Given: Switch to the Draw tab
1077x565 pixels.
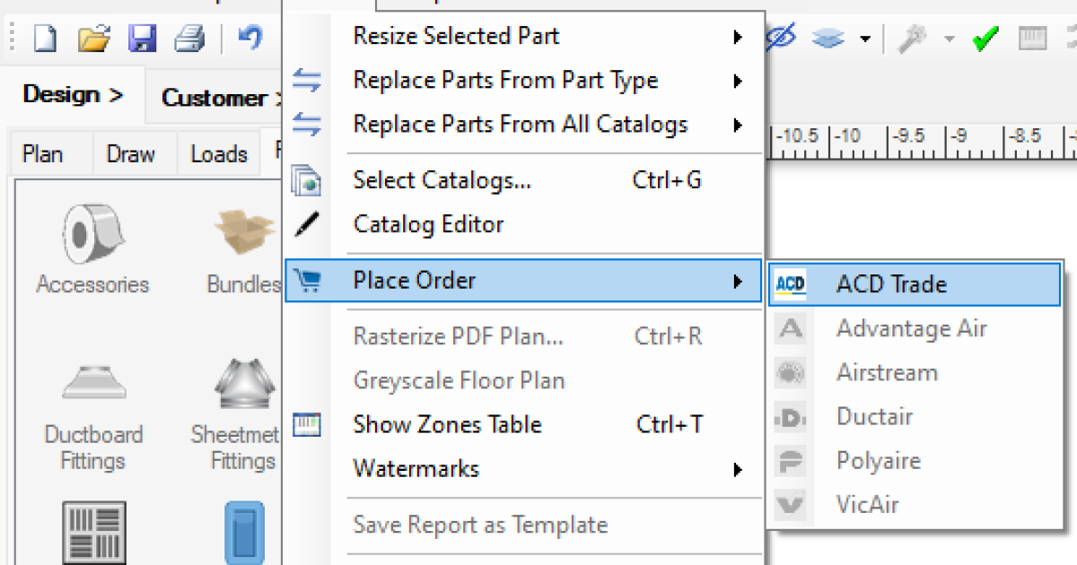Looking at the screenshot, I should coord(131,154).
